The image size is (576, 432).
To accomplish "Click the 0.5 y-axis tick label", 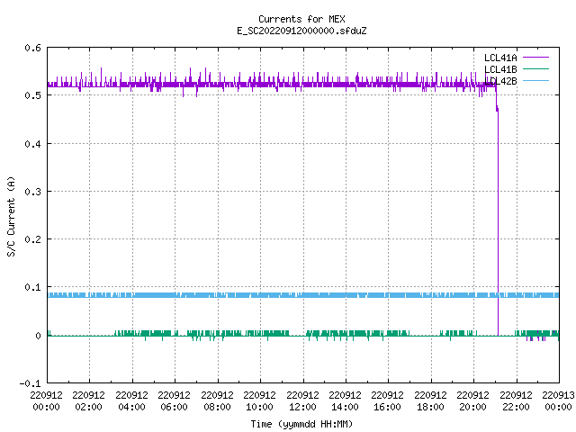I will pos(32,95).
